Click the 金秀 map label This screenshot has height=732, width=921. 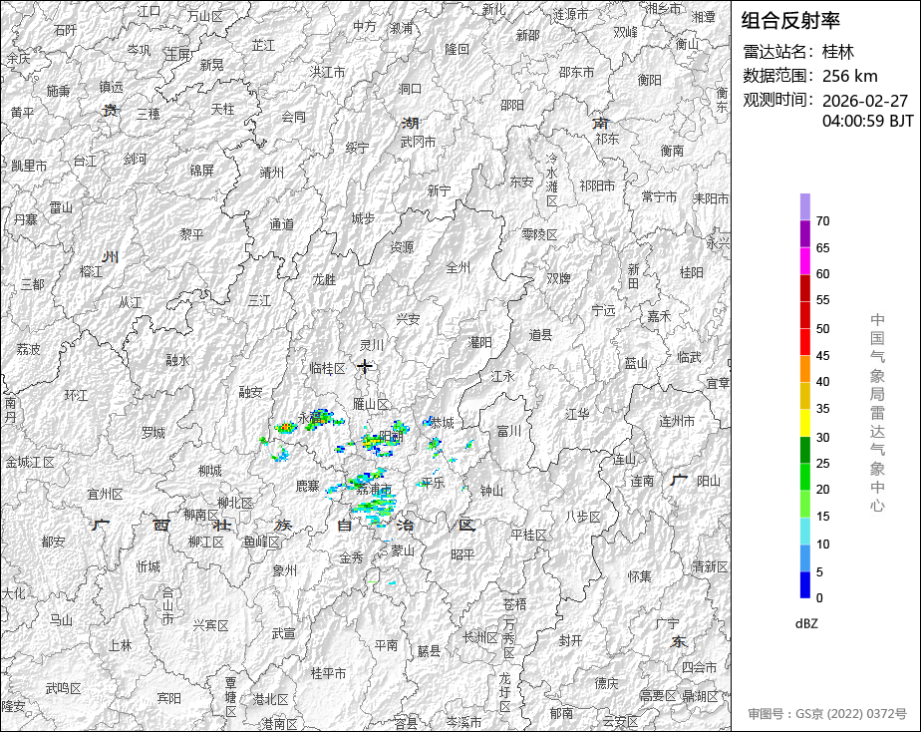tap(351, 558)
